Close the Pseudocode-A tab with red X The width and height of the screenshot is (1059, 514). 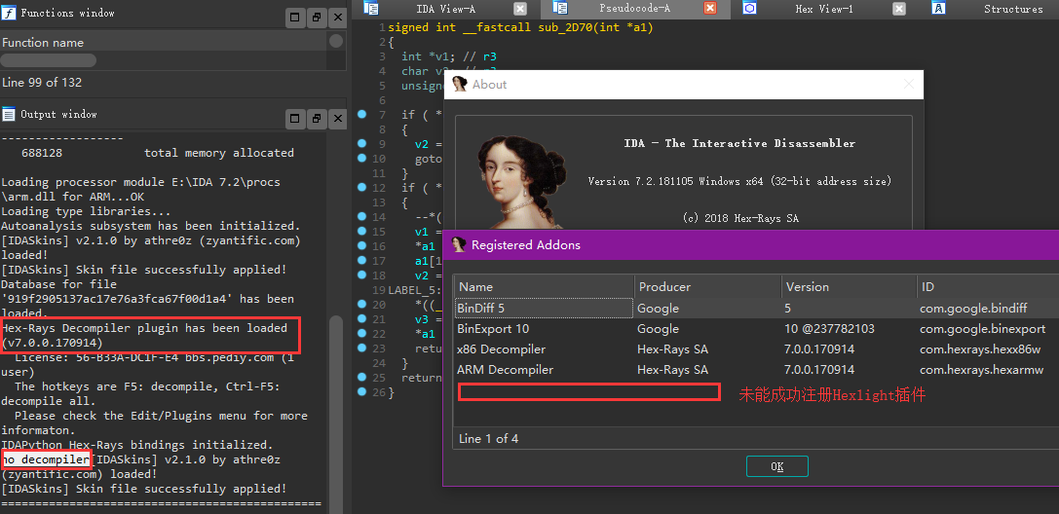pyautogui.click(x=710, y=8)
